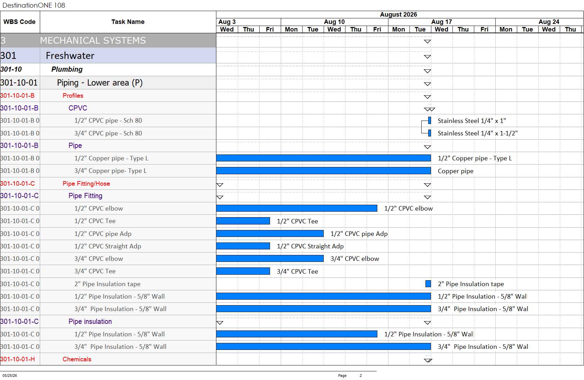Select the 1/2" CPVC Tee Gantt bar
The image size is (584, 380).
pyautogui.click(x=243, y=221)
